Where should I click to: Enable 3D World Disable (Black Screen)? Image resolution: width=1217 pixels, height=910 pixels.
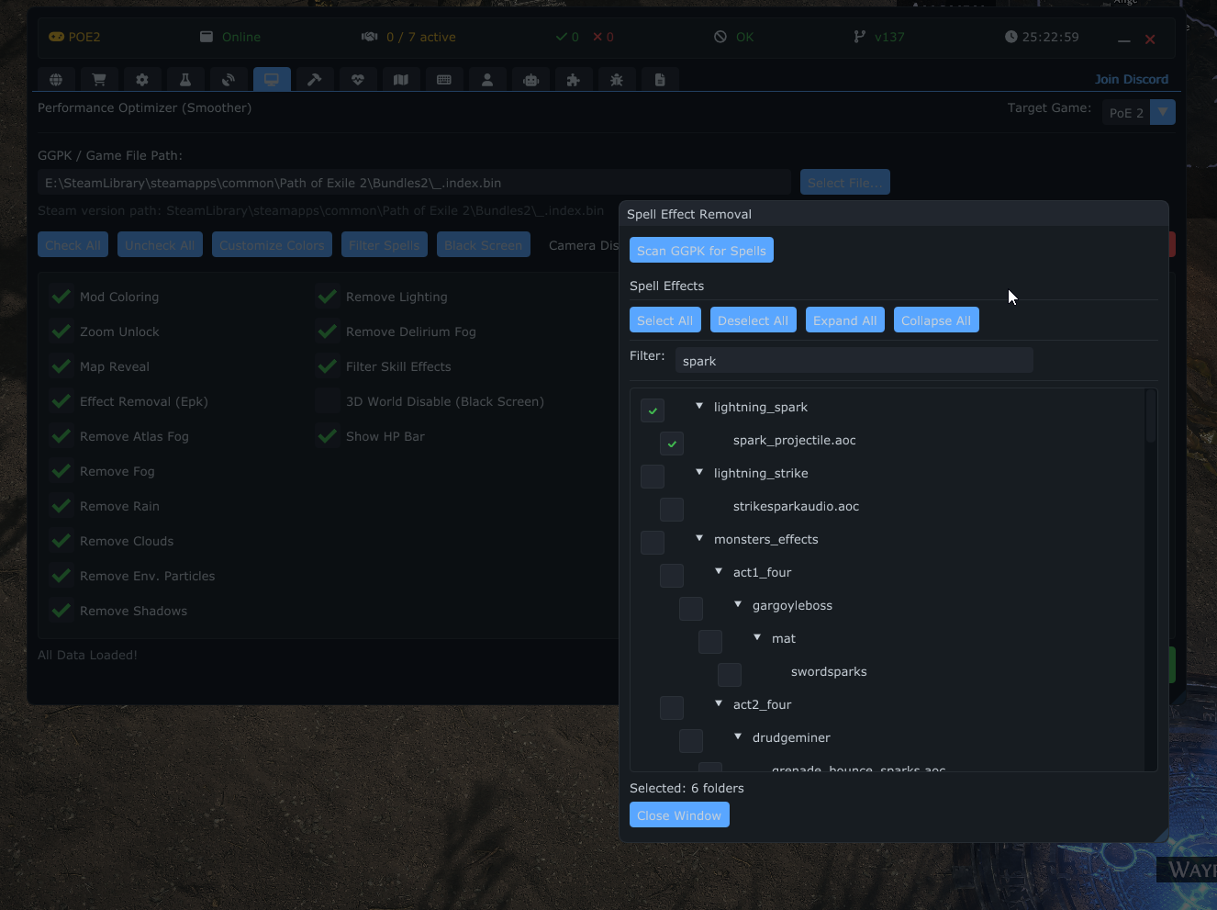(x=328, y=401)
